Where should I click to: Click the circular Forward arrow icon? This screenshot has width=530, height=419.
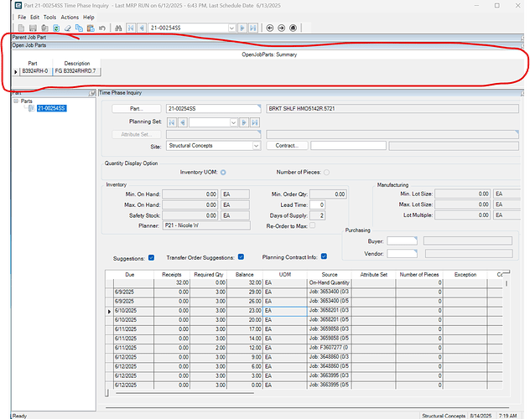[x=281, y=28]
